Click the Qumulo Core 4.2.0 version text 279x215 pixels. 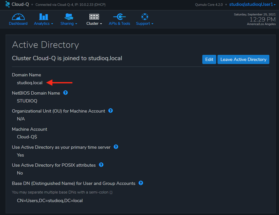[209, 5]
